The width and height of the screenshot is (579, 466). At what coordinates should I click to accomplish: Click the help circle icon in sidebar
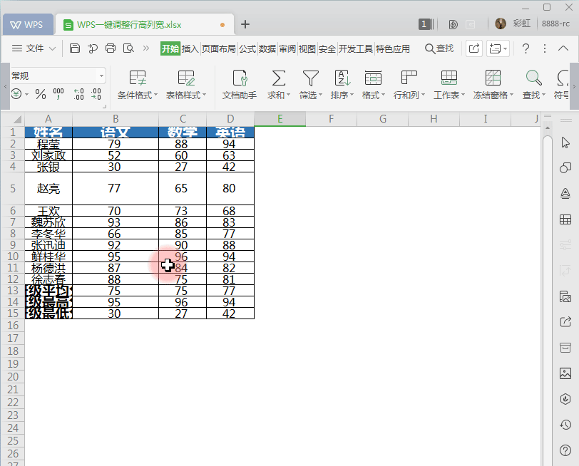(x=565, y=450)
